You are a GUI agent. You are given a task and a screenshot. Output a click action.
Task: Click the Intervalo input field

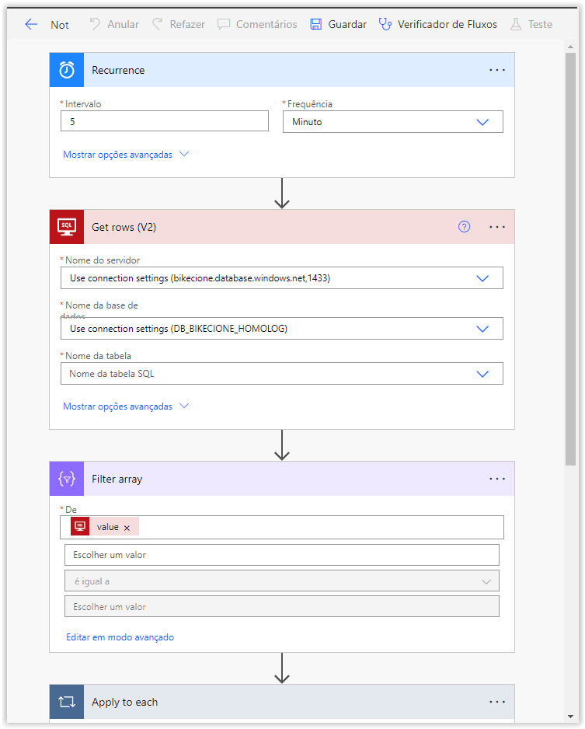point(165,121)
